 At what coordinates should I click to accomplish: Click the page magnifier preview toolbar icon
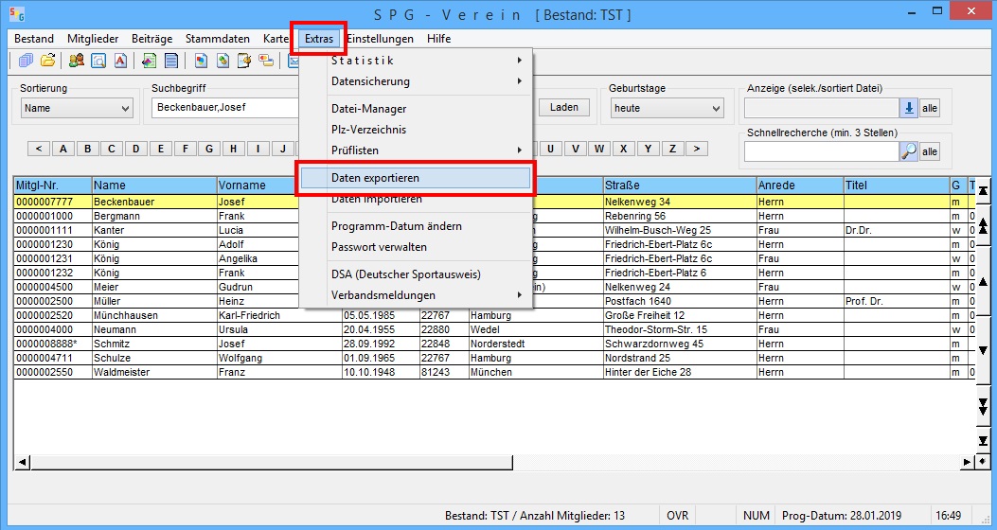(98, 62)
